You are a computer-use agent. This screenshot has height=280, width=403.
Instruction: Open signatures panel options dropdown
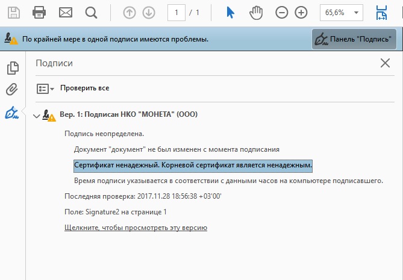(x=46, y=89)
